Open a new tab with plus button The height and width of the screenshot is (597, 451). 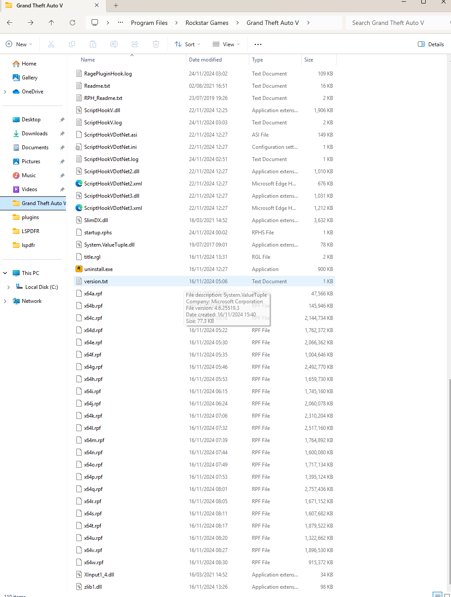[x=116, y=6]
